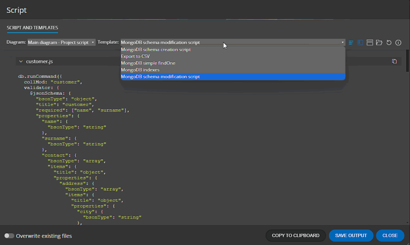The image size is (410, 245).
Task: Open the info icon in toolbar
Action: pos(398,42)
